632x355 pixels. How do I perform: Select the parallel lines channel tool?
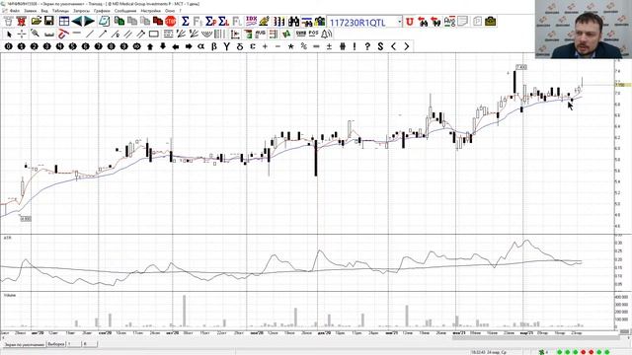128,35
